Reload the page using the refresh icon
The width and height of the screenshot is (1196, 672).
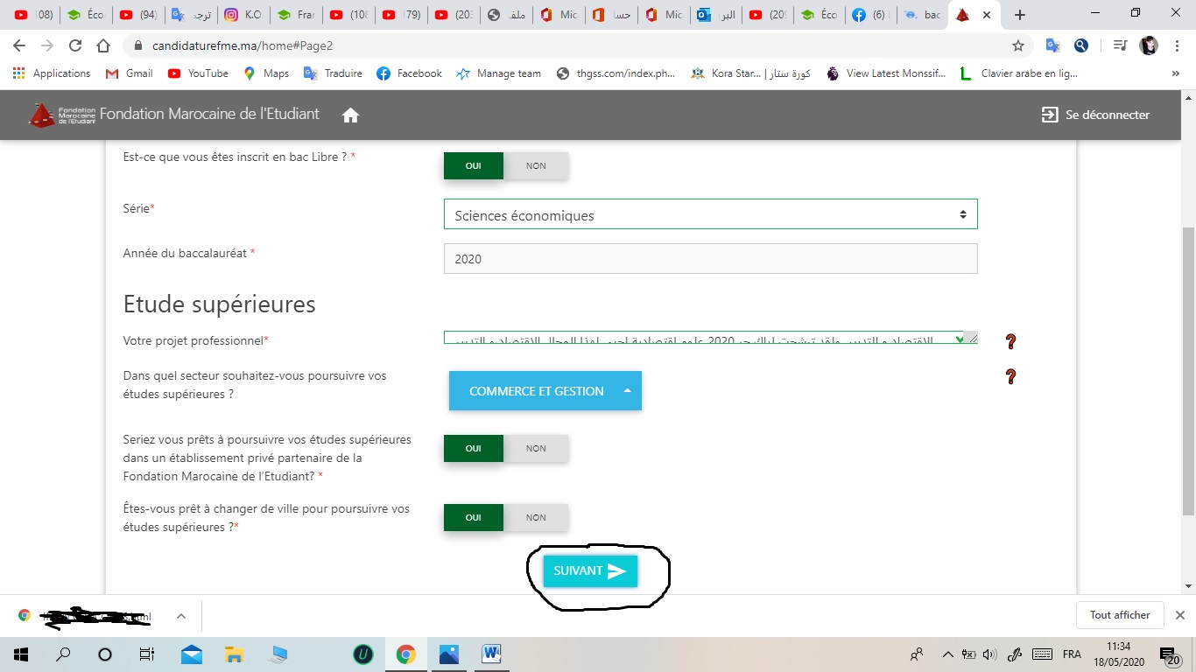[75, 45]
